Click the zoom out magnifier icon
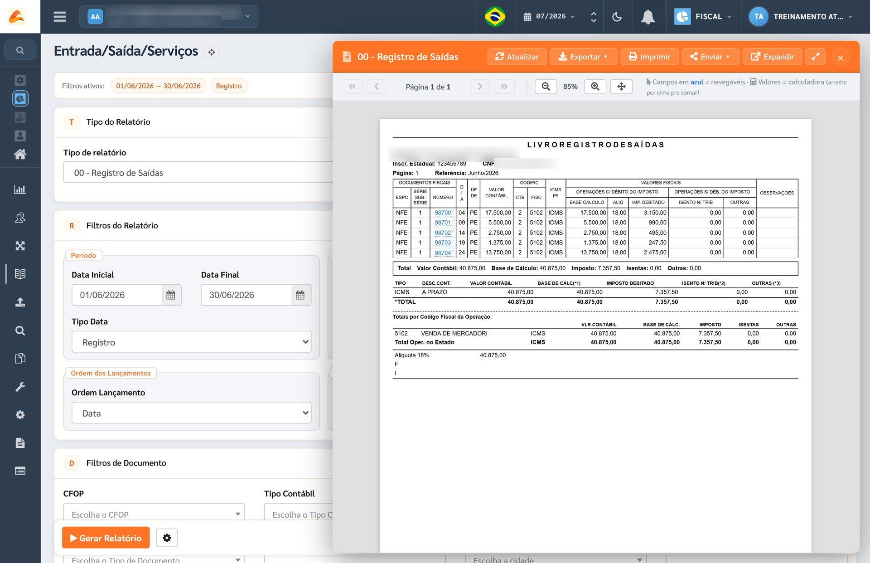 (x=546, y=87)
